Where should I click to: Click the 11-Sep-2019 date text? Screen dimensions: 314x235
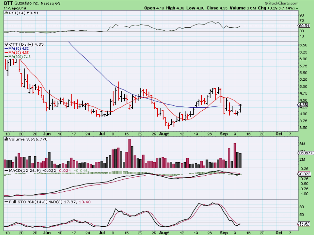point(14,8)
